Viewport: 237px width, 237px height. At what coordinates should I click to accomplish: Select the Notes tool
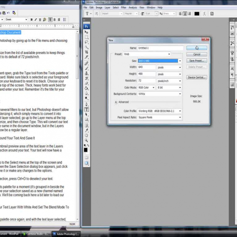86,126
